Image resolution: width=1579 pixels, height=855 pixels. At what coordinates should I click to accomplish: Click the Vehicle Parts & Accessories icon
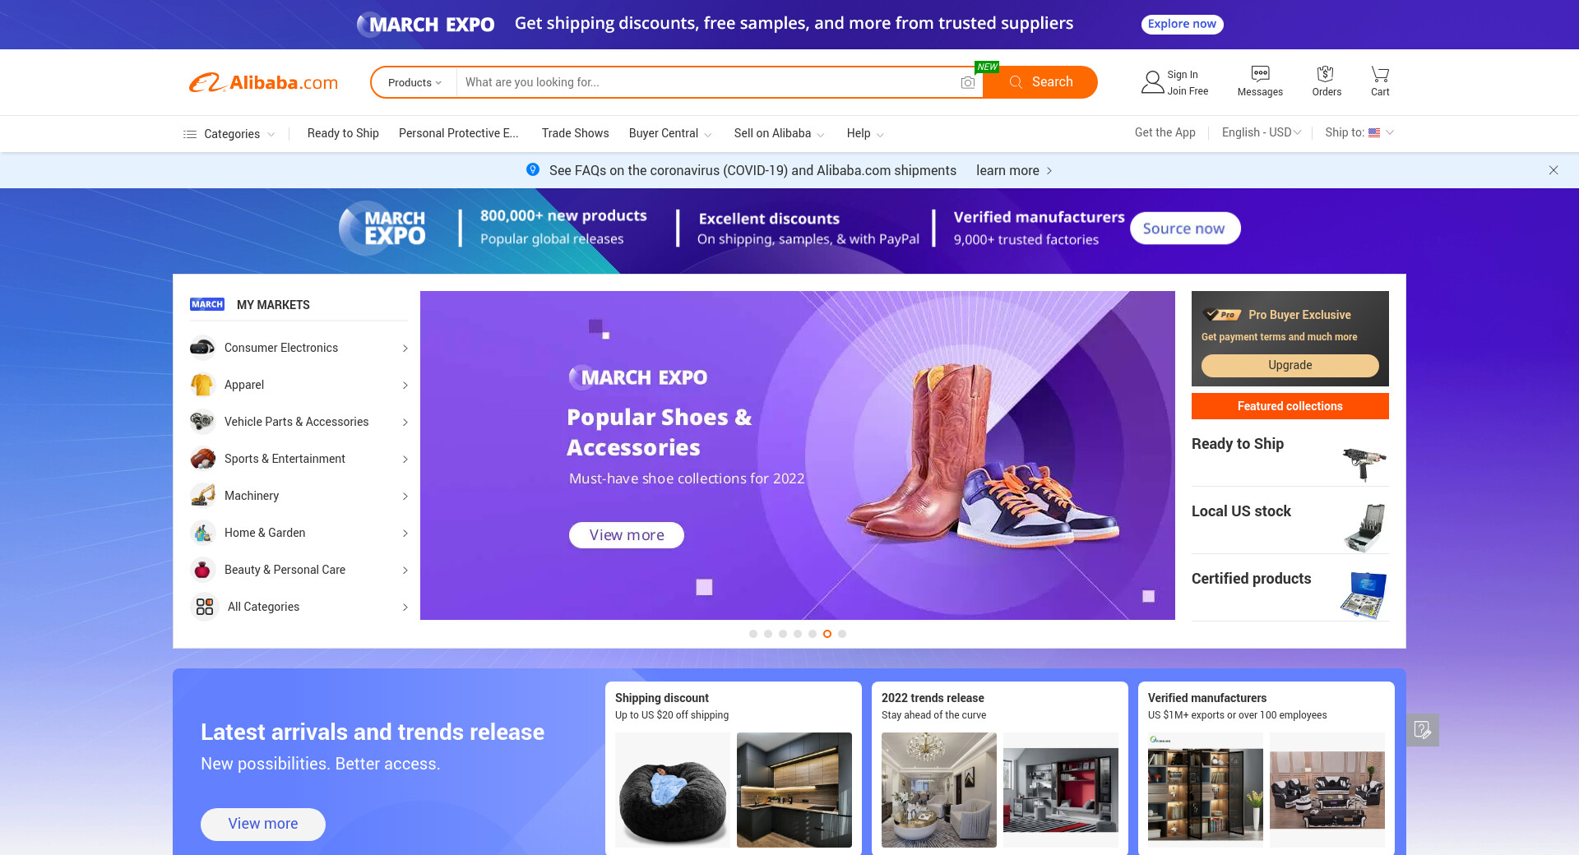point(202,422)
